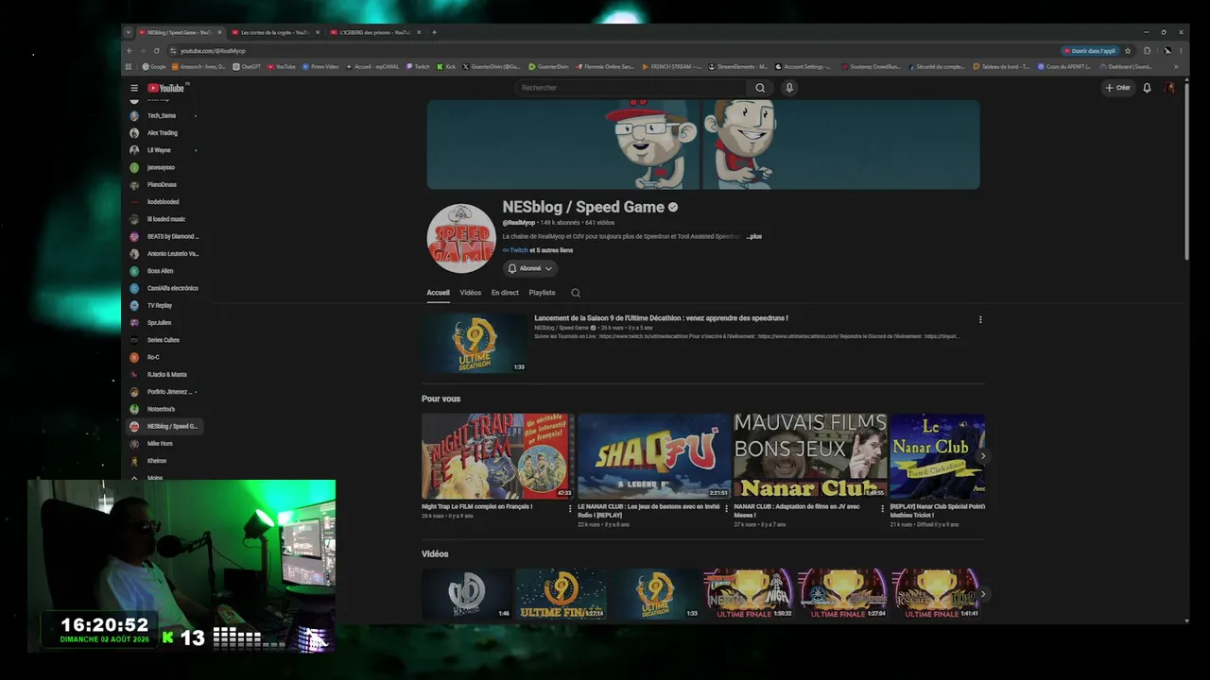Open the Shaq Fu thumbnail
The height and width of the screenshot is (680, 1210).
click(x=654, y=456)
